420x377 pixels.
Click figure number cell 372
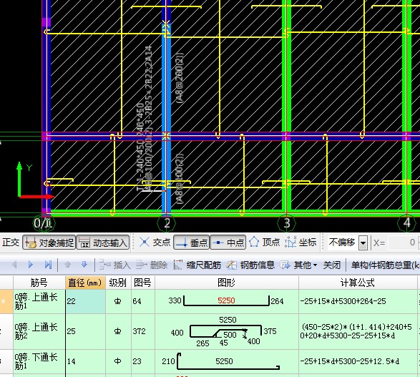click(x=143, y=331)
